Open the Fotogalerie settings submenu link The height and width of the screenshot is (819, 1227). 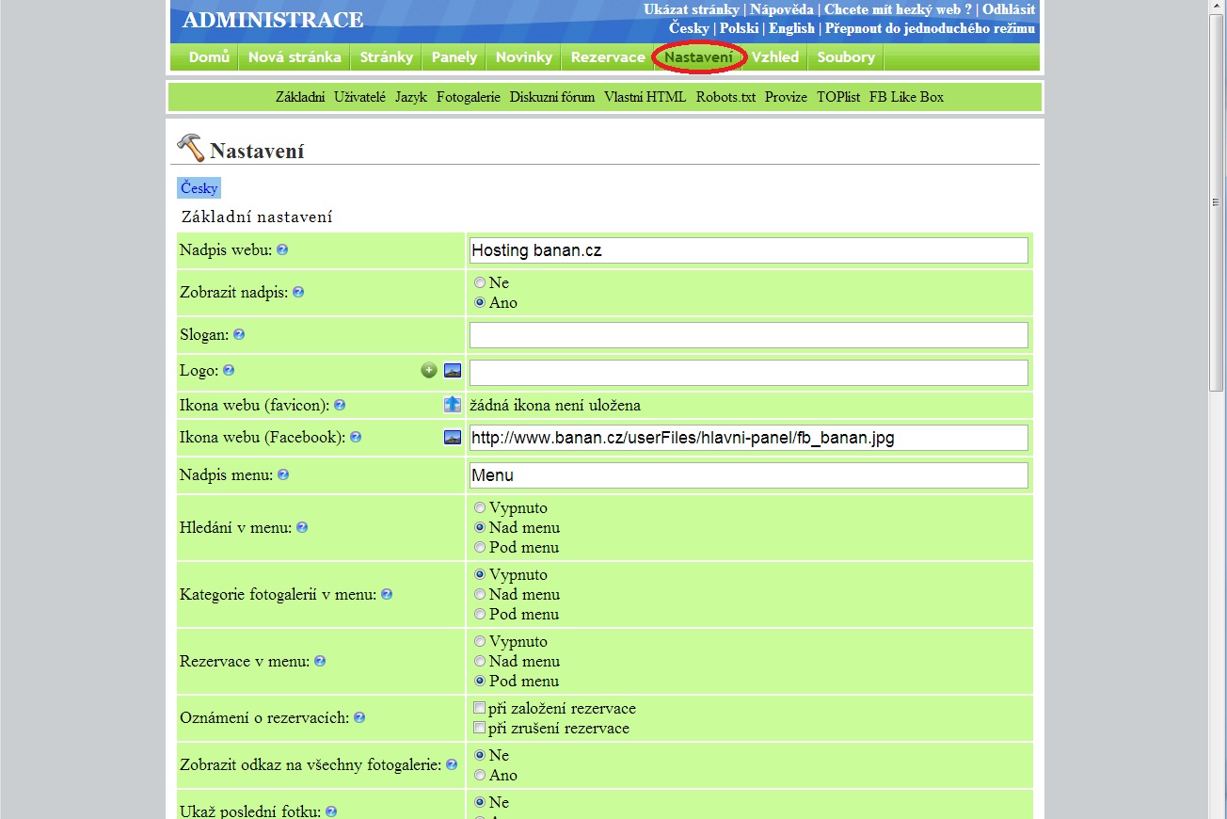(468, 97)
